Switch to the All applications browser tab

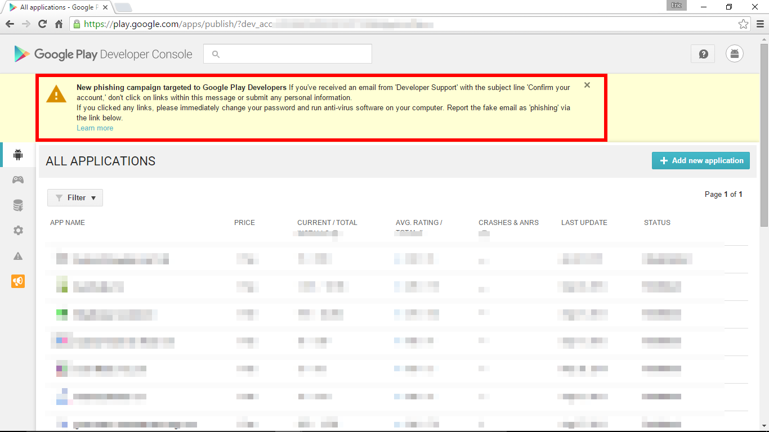[x=57, y=7]
